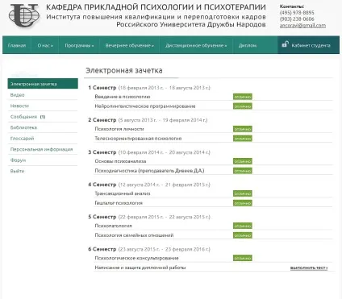Click the Электронная зачетка page heading
The image size is (342, 299).
click(x=124, y=70)
